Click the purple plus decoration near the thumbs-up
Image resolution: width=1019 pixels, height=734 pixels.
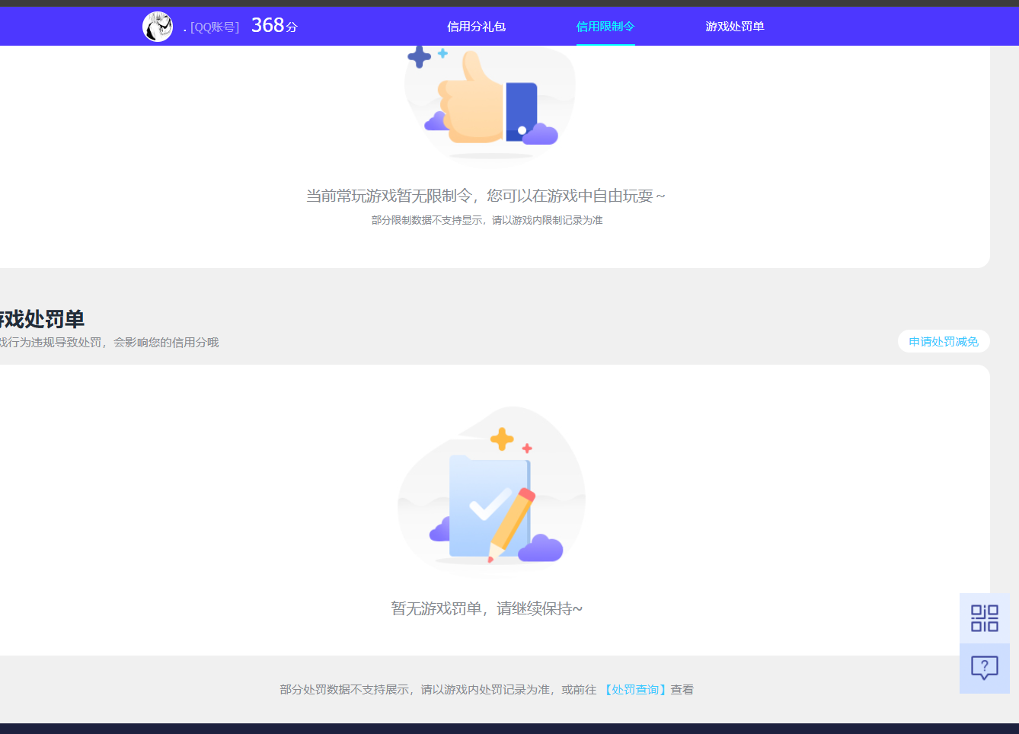(418, 55)
